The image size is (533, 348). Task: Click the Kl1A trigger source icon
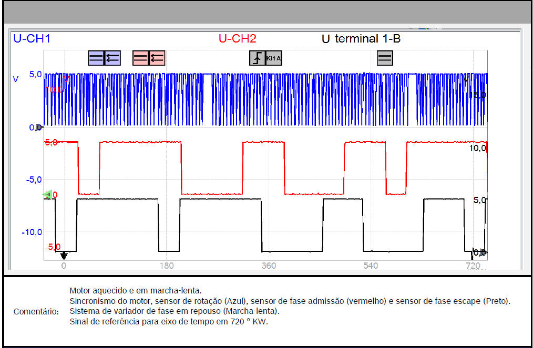coord(274,58)
